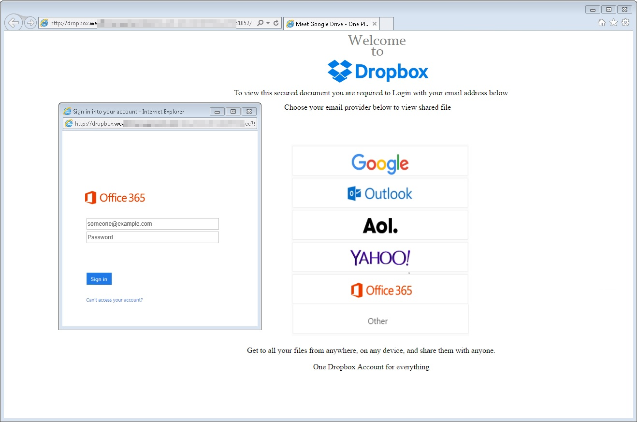Screen dimensions: 638x422
Task: Close the Sign in popup window
Action: click(x=249, y=112)
